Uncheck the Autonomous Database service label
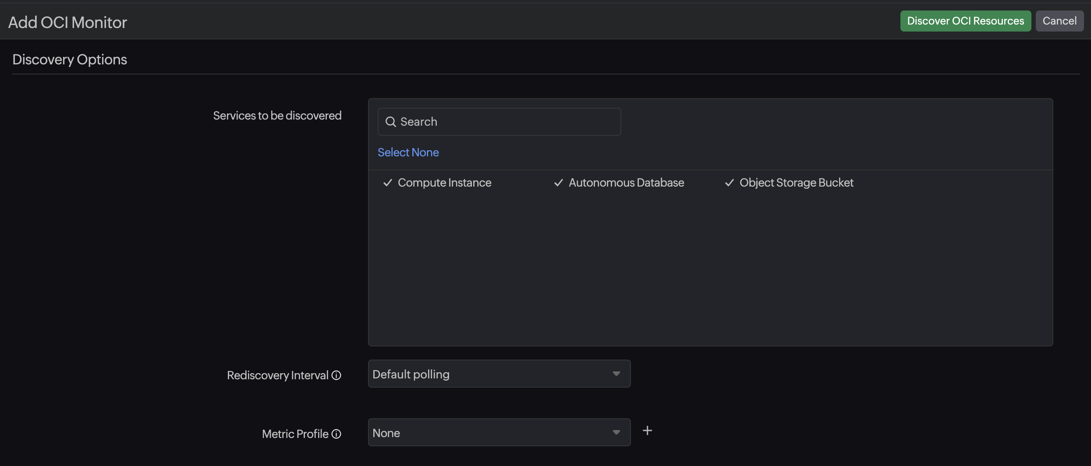 point(626,183)
